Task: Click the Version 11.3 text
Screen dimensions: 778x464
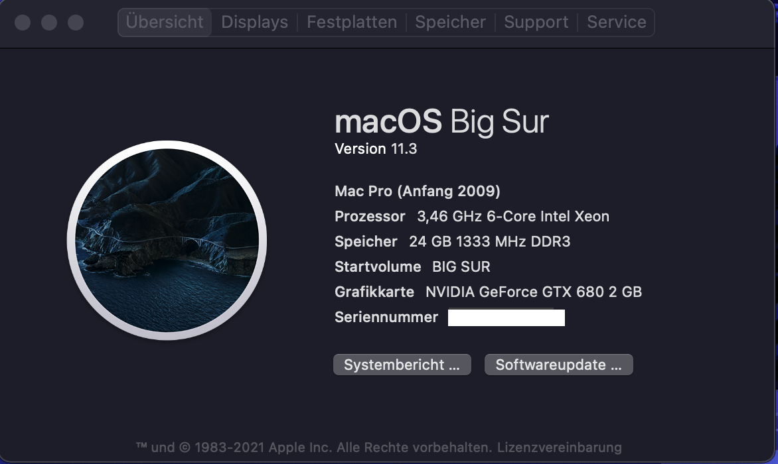Action: click(376, 148)
